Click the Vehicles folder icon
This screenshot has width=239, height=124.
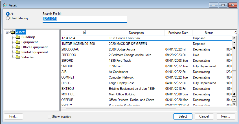pyautogui.click(x=18, y=57)
